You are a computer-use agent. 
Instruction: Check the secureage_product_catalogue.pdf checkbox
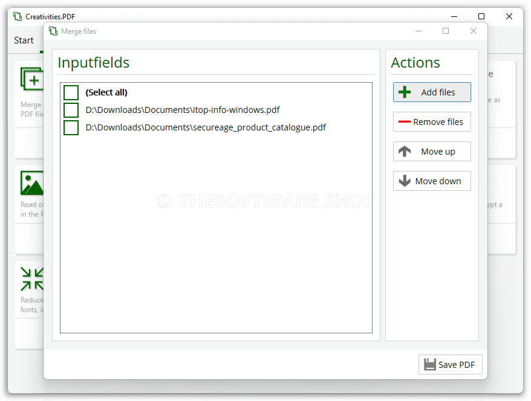point(71,127)
